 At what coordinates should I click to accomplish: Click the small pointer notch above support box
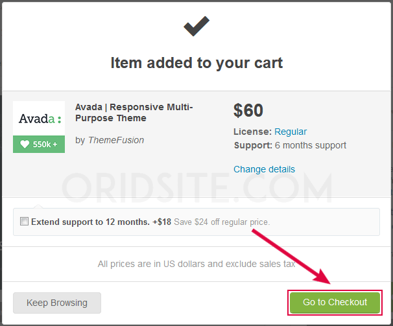pyautogui.click(x=38, y=206)
